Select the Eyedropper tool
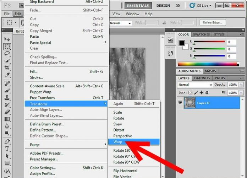 [7, 76]
